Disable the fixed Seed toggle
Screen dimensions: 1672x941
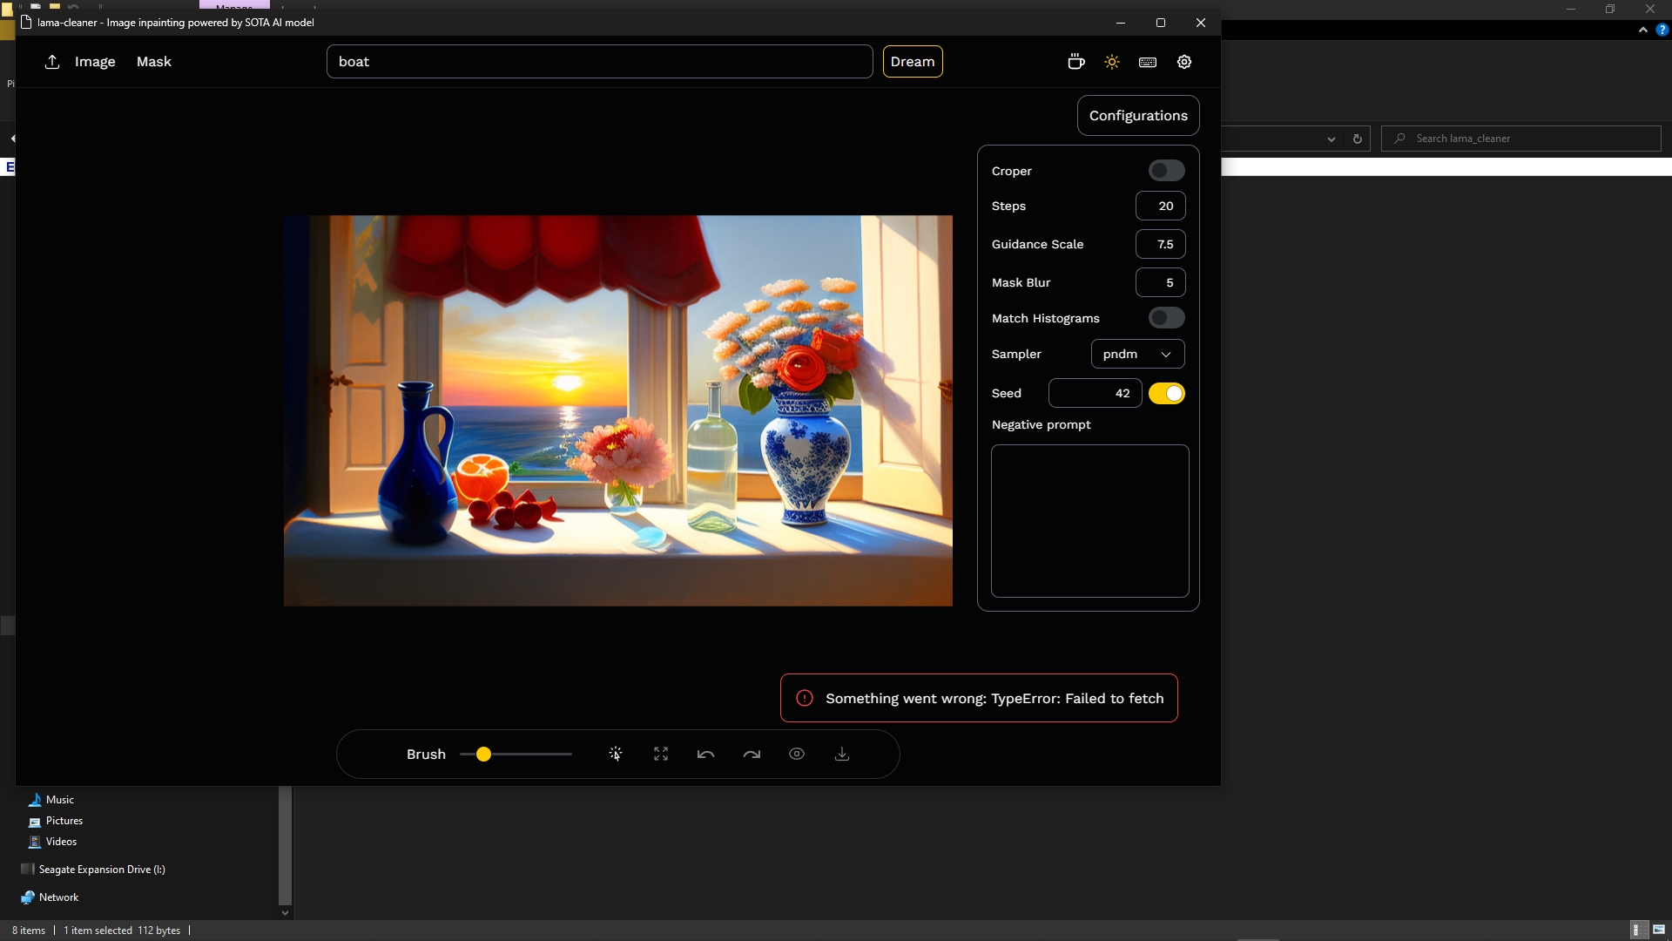click(x=1166, y=394)
